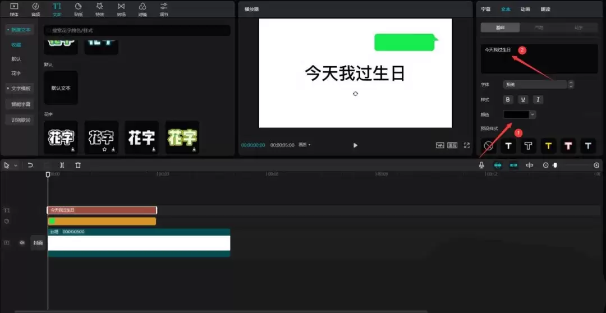Choose the third bold white 花字 preset

point(141,137)
